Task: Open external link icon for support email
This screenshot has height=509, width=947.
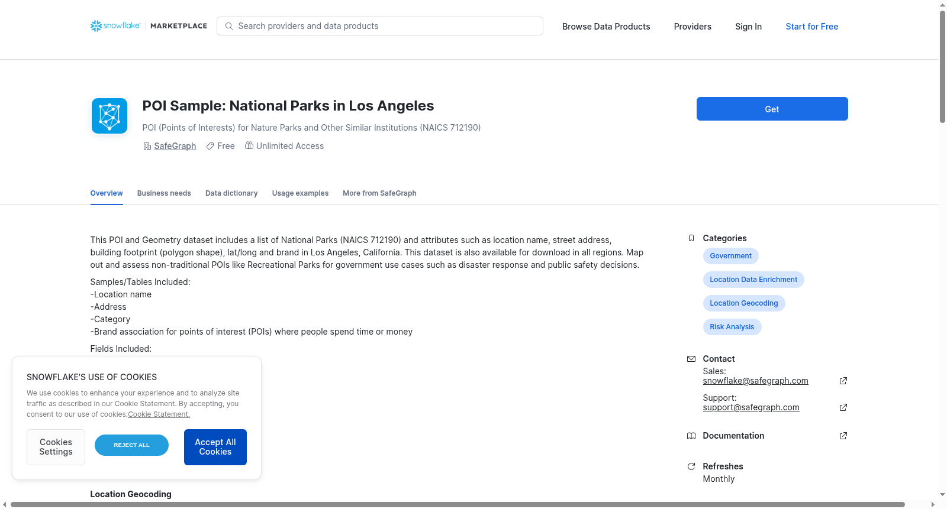Action: click(x=843, y=407)
